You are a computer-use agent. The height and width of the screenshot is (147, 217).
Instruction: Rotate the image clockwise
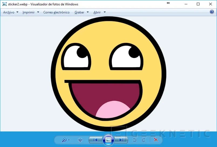click(x=144, y=140)
